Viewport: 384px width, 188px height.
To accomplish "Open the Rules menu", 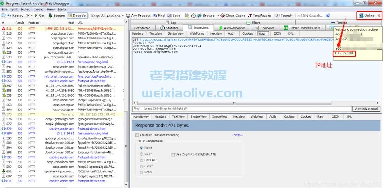I will (25, 9).
